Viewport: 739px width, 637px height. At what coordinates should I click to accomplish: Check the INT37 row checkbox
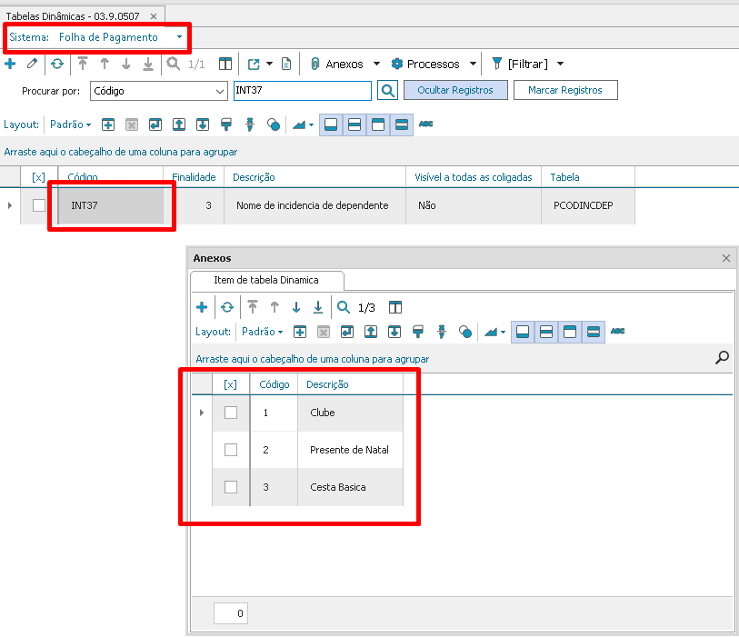coord(39,205)
